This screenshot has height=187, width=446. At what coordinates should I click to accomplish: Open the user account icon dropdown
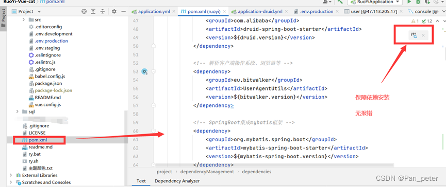coord(327,2)
